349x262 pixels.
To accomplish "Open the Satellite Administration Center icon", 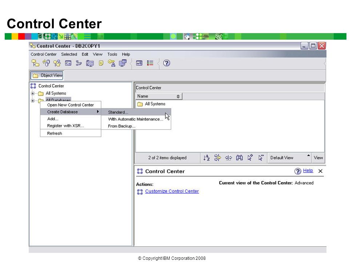I will 57,63.
